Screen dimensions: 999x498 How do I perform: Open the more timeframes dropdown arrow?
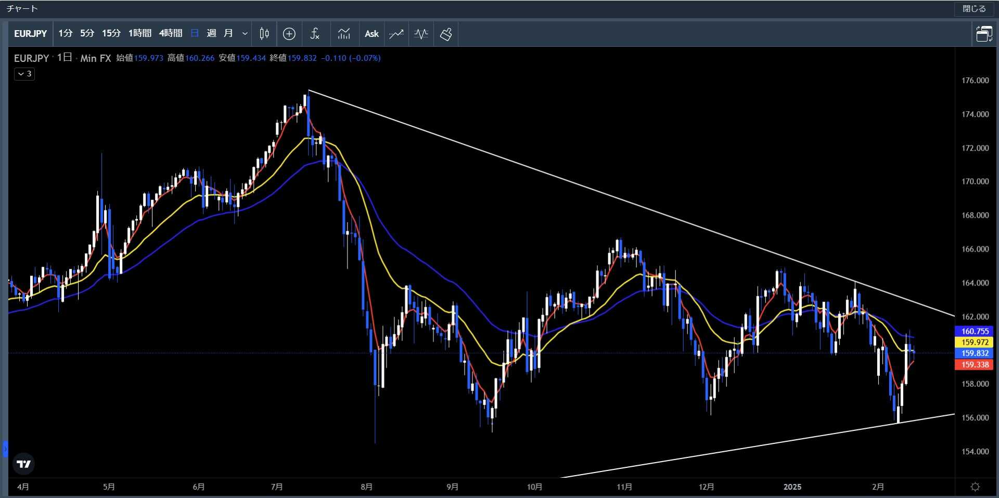coord(245,34)
